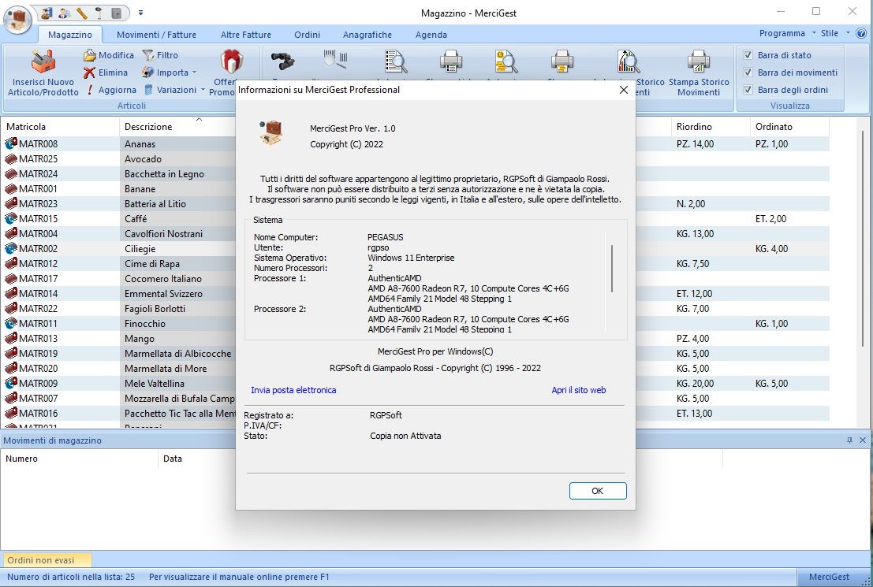The width and height of the screenshot is (873, 587).
Task: Open help via the blue question mark icon
Action: (x=862, y=33)
